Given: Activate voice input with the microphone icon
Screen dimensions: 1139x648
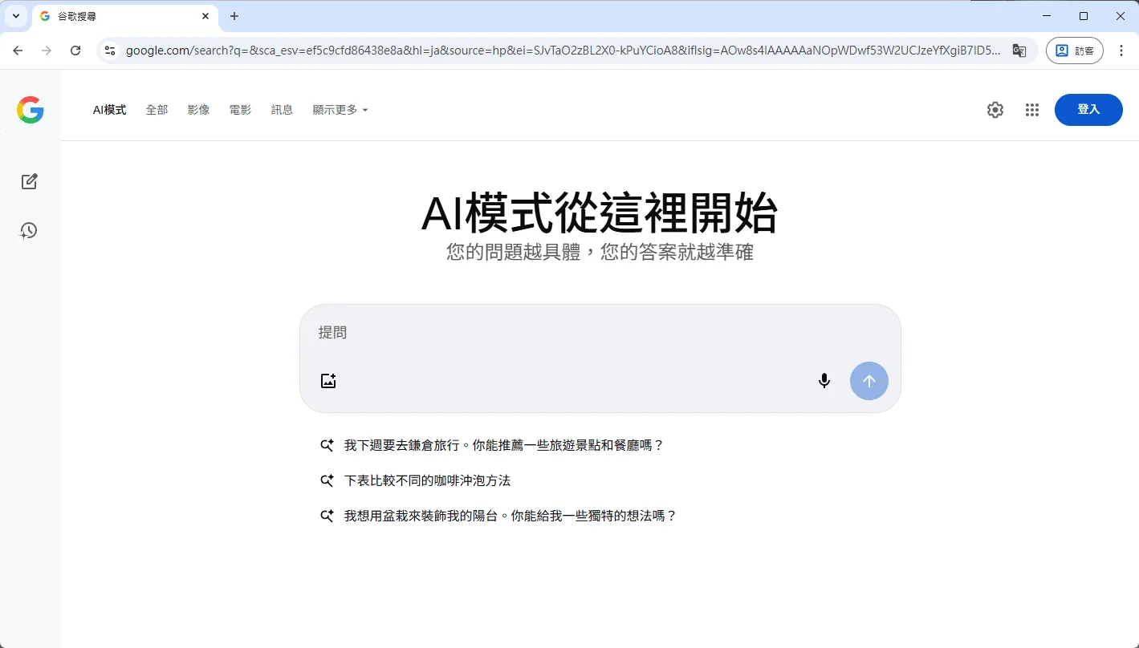Looking at the screenshot, I should click(x=824, y=380).
